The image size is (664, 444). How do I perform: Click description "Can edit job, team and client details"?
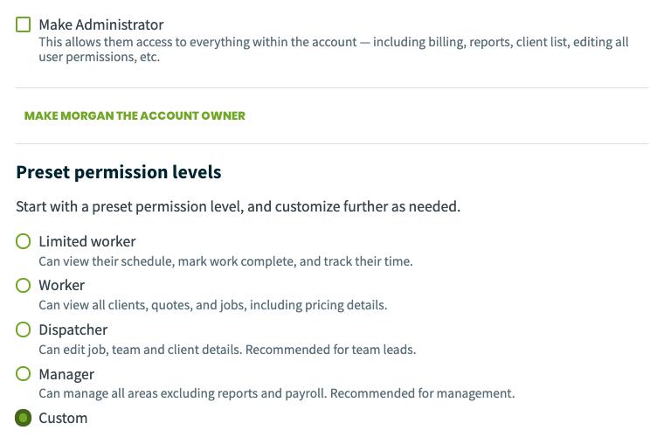point(227,350)
